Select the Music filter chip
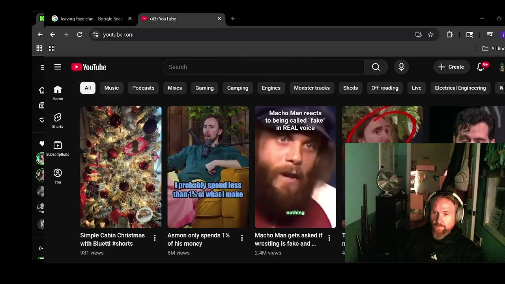Screen dimensions: 505x284 coord(112,88)
